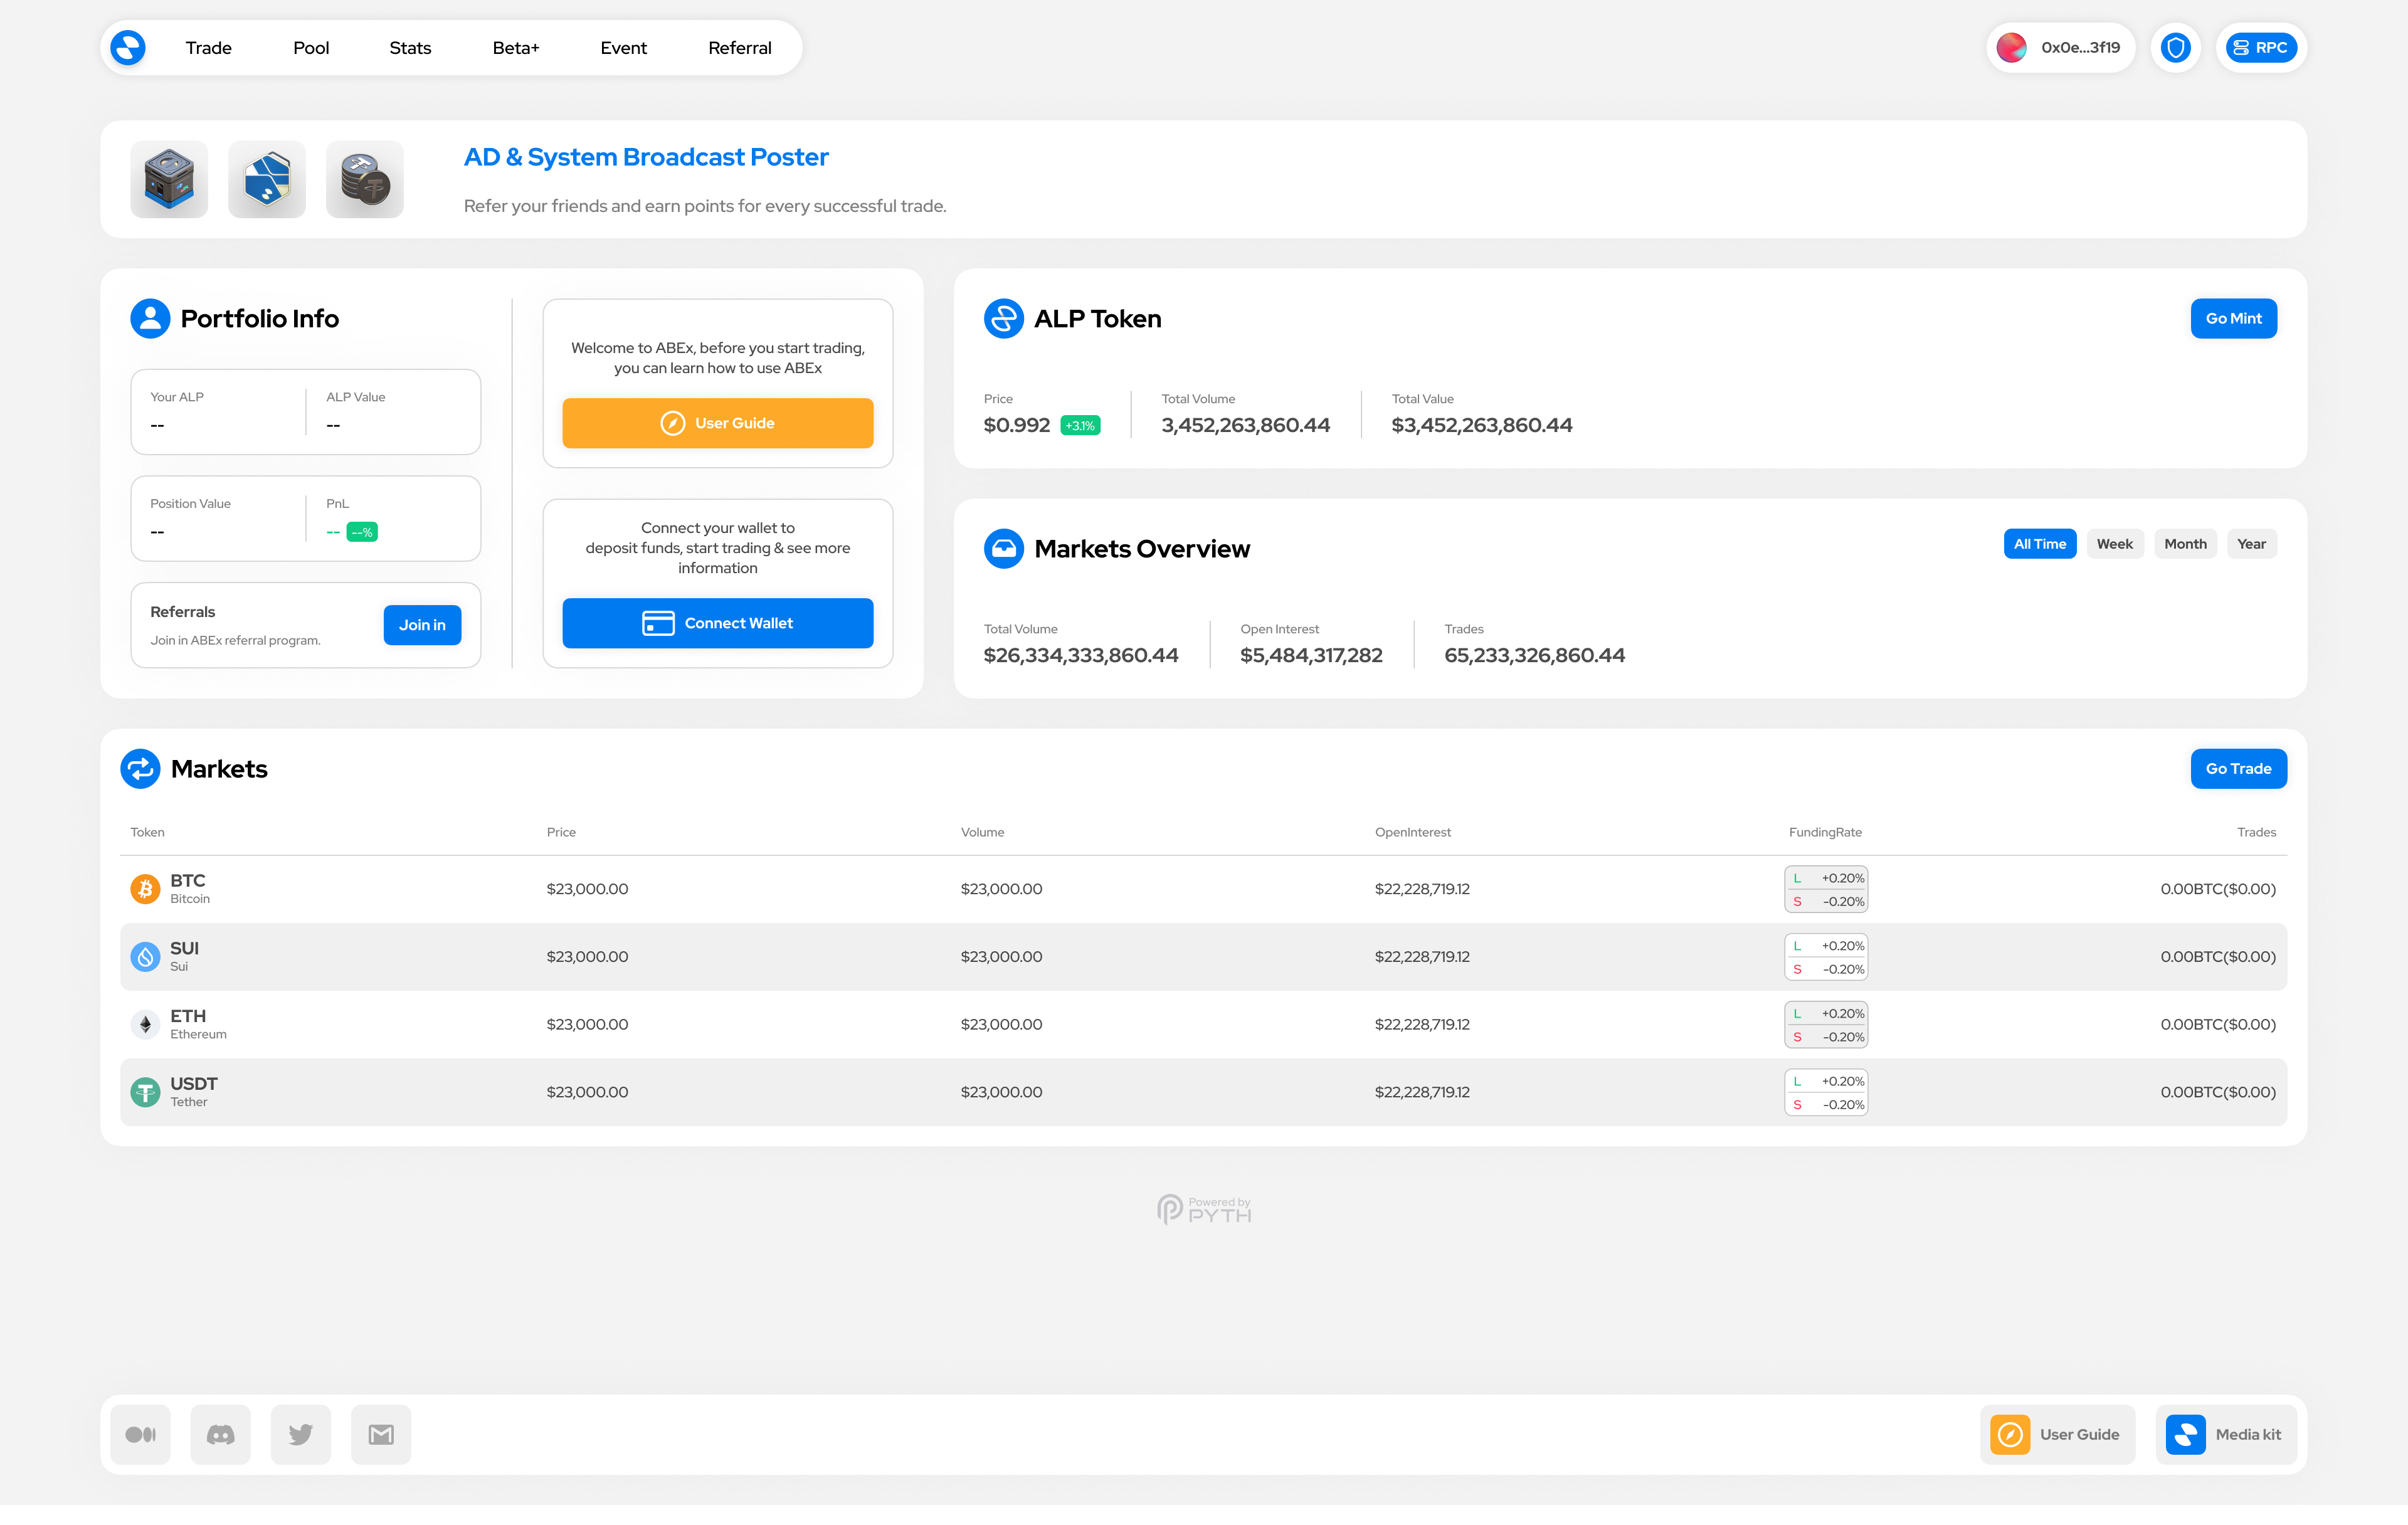Click the SUI token icon
This screenshot has height=1525, width=2408.
(x=145, y=956)
